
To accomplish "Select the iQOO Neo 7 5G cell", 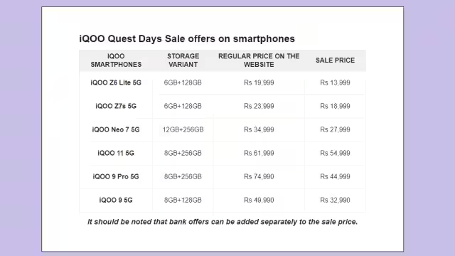I will [x=116, y=129].
